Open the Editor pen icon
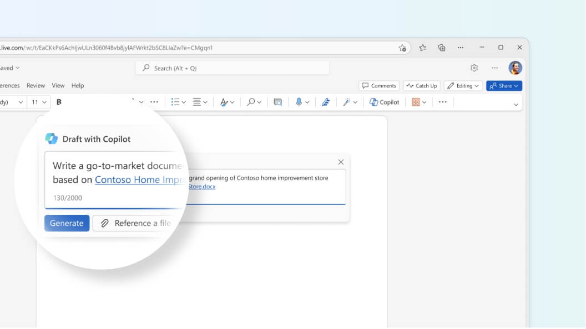The width and height of the screenshot is (586, 329). click(x=326, y=102)
